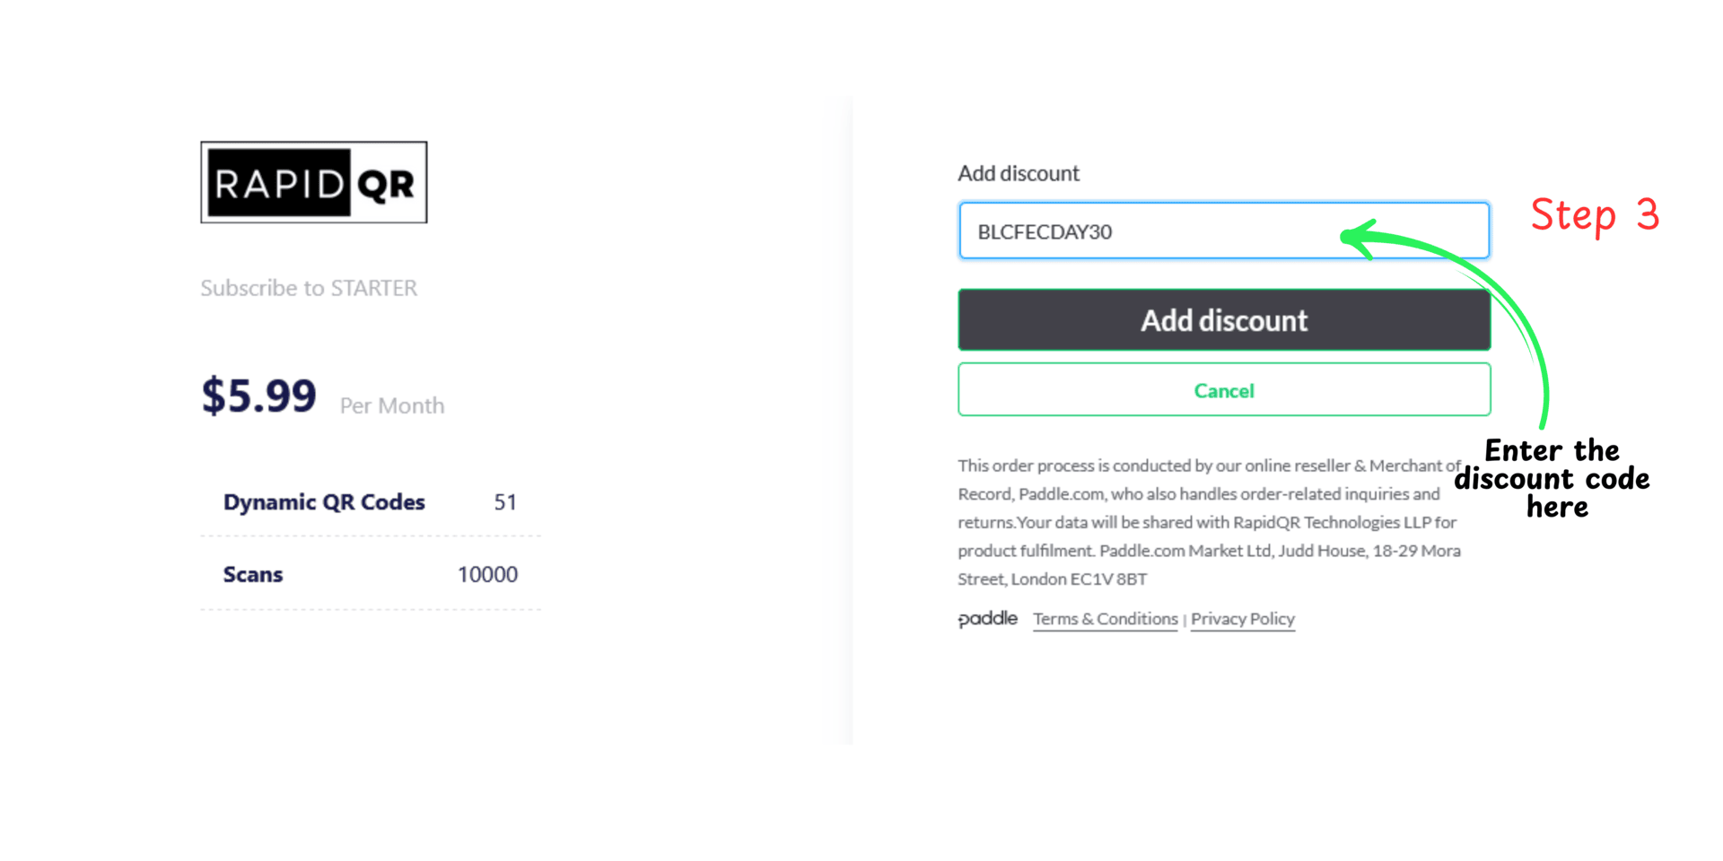1723x861 pixels.
Task: Click the Paddle logo
Action: 987,618
